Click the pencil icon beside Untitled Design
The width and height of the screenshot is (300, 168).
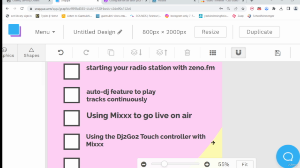[120, 32]
